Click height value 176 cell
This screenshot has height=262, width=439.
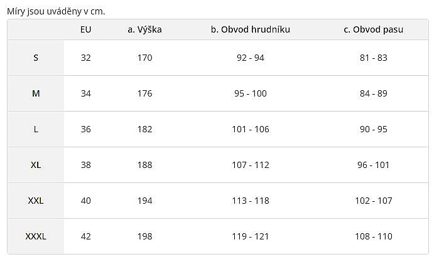[x=144, y=93]
